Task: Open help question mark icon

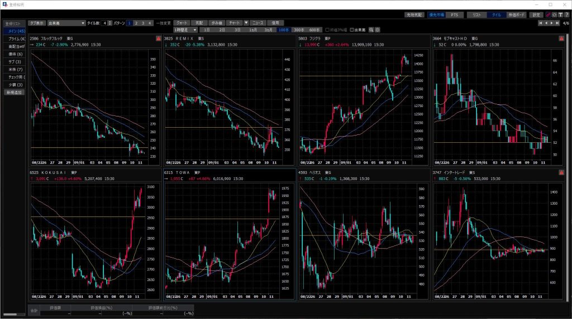Action: tap(566, 14)
